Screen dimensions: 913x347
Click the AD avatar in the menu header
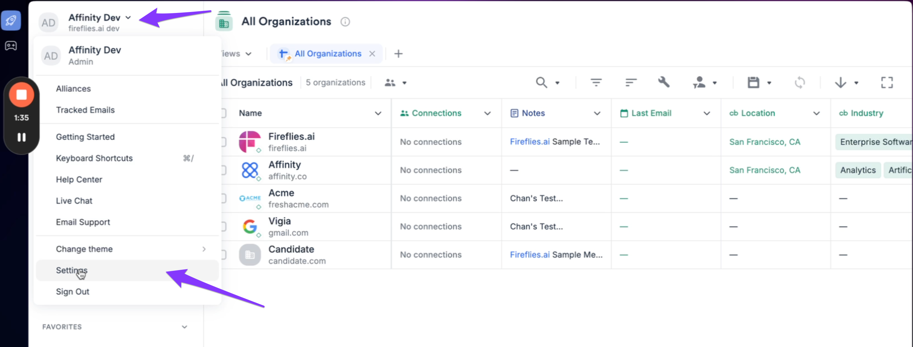(x=51, y=56)
